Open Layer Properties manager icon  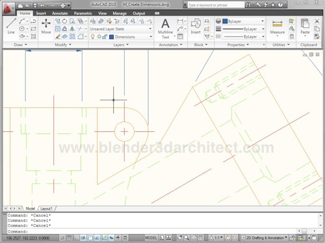click(93, 21)
